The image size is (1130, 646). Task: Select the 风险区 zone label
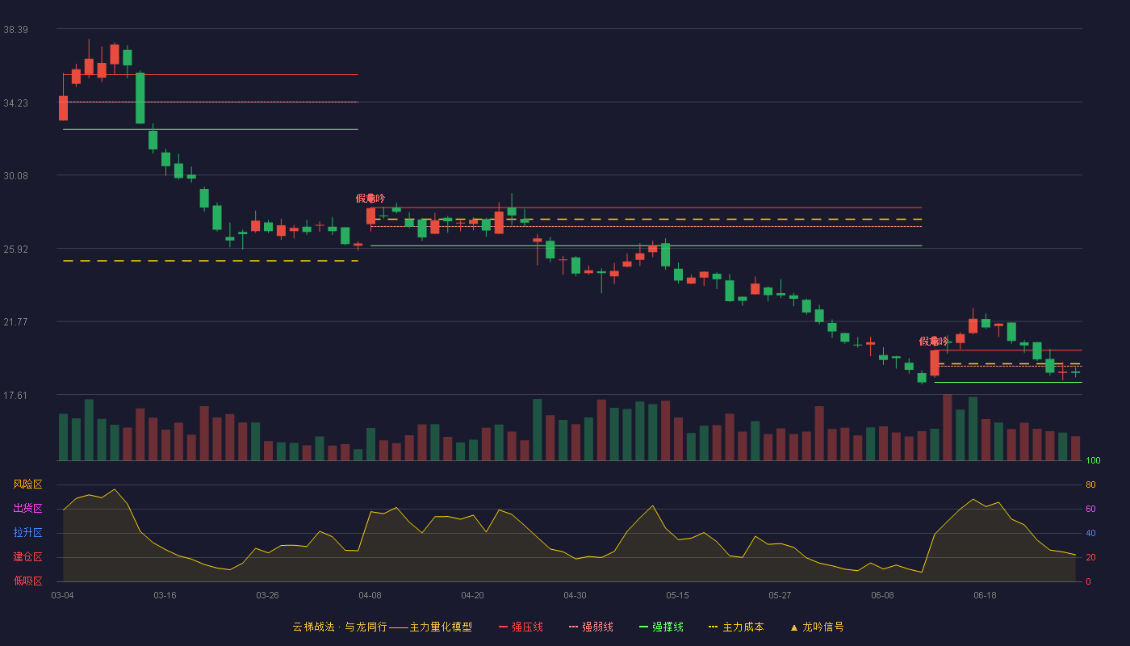point(28,484)
